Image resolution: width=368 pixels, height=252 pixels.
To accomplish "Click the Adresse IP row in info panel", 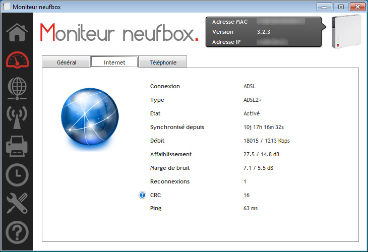I will (x=262, y=41).
